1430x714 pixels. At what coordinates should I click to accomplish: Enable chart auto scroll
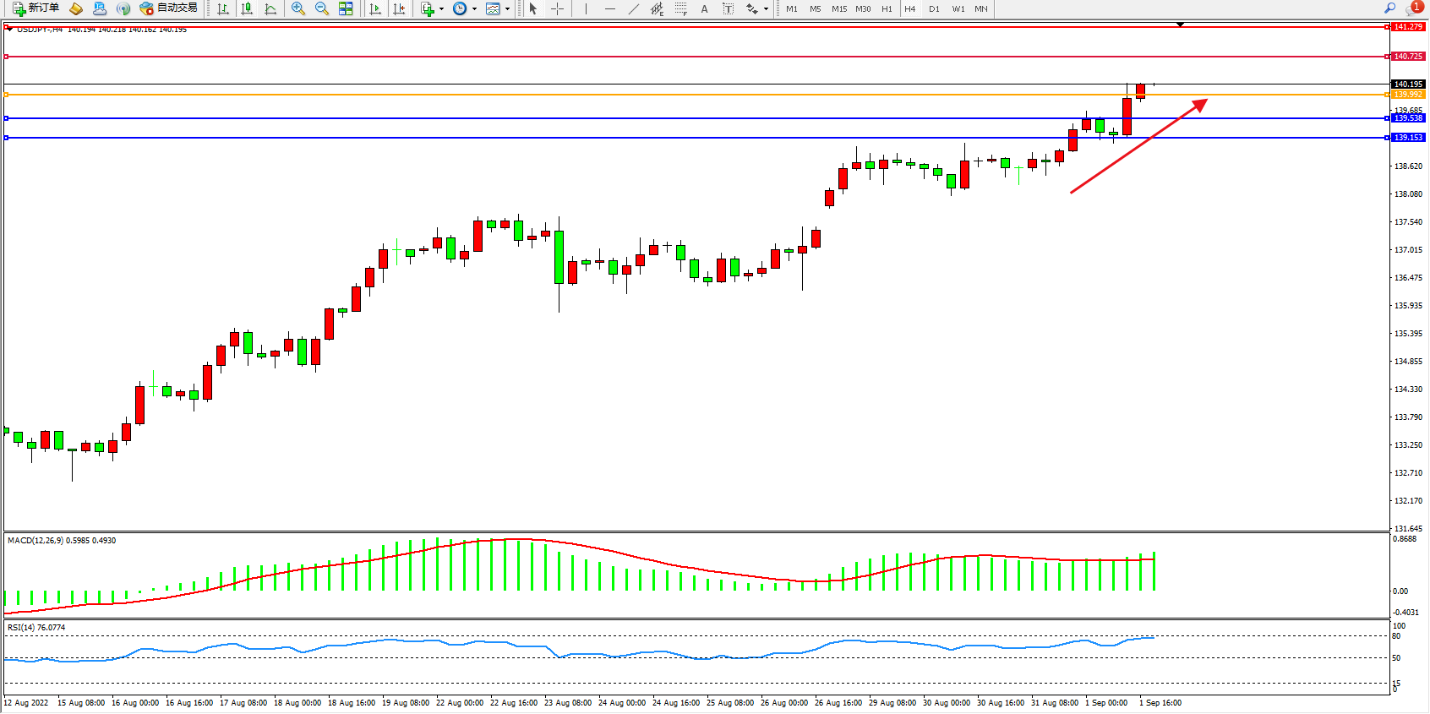point(375,8)
